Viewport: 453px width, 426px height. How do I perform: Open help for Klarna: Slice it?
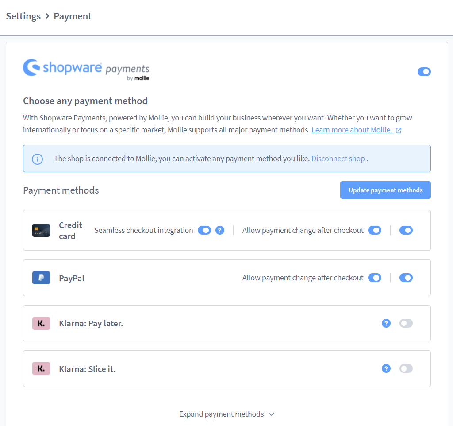[x=386, y=368]
